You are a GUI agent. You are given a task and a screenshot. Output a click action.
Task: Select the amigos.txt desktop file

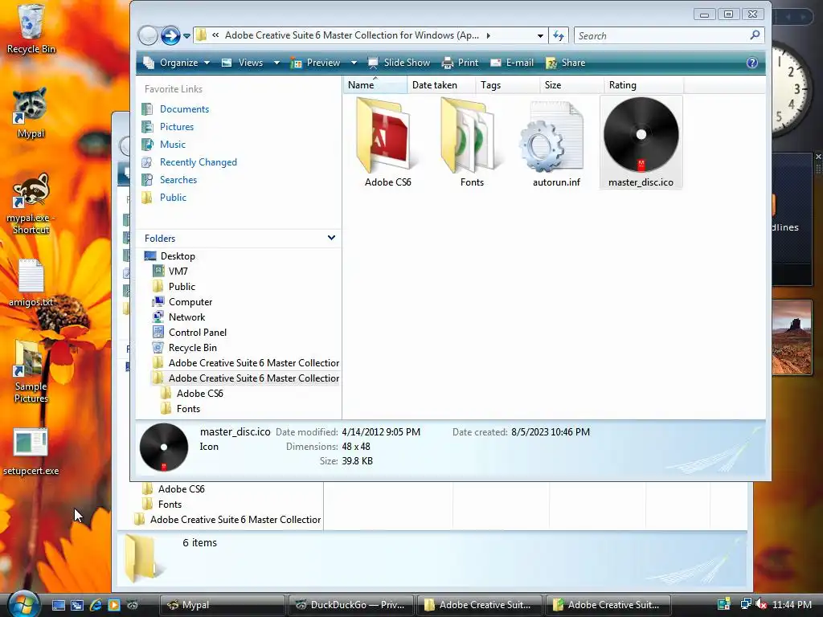[x=31, y=284]
